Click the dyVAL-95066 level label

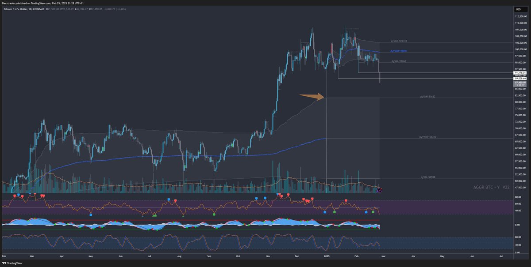(x=399, y=61)
